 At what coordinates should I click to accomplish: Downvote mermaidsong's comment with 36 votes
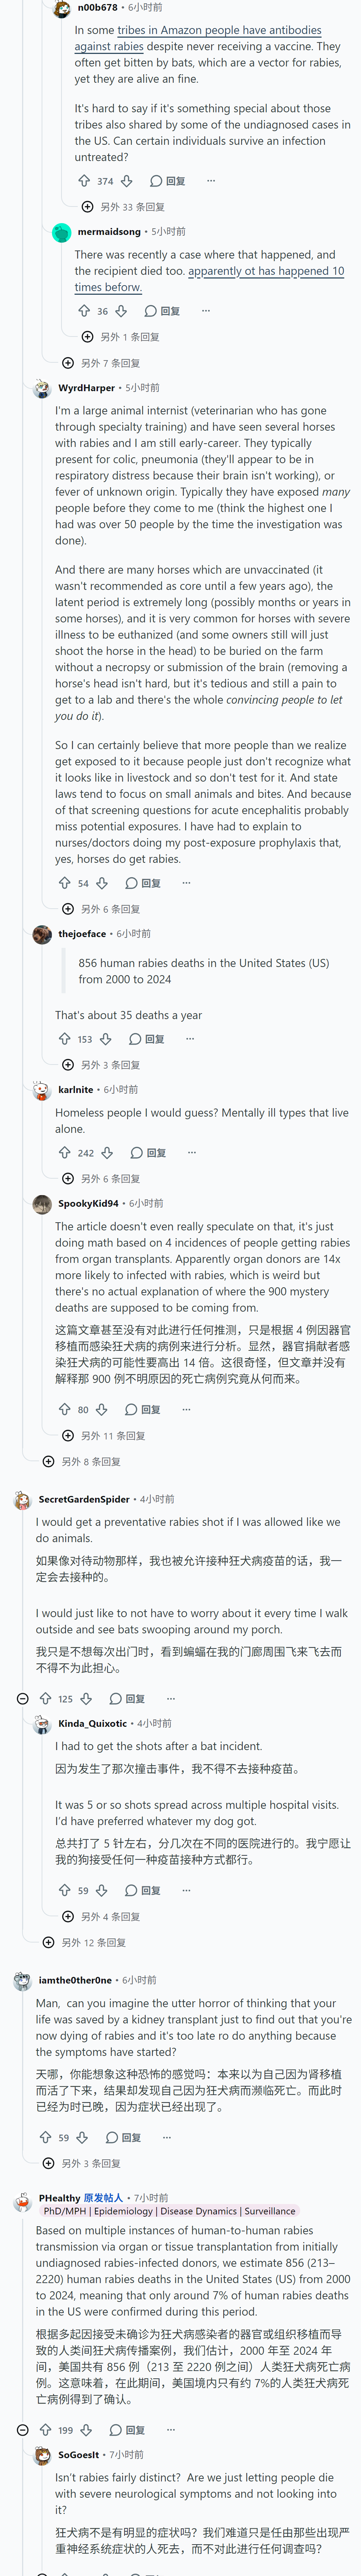(x=121, y=311)
